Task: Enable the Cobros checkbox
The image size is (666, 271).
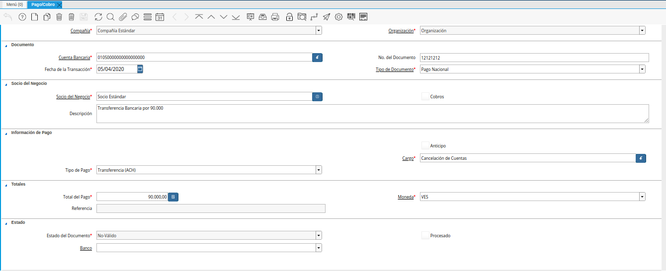Action: [x=425, y=96]
